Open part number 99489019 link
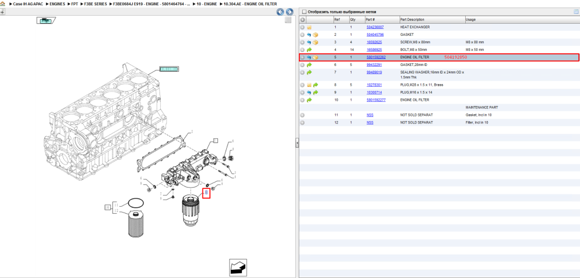Viewport: 580px width, 278px height. tap(374, 72)
